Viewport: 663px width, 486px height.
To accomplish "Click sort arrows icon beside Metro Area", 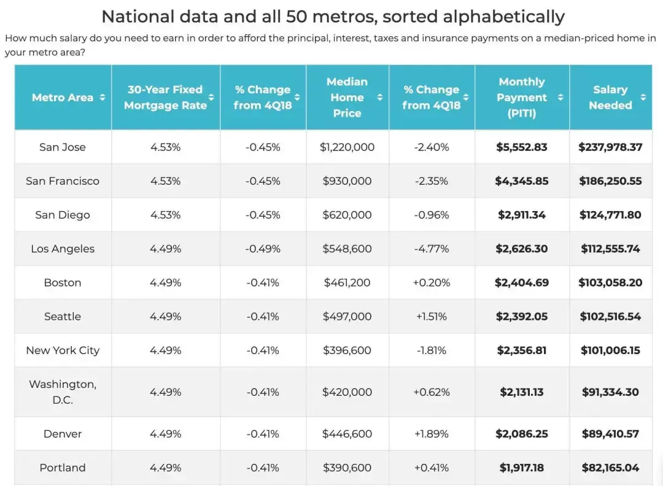I will [103, 98].
